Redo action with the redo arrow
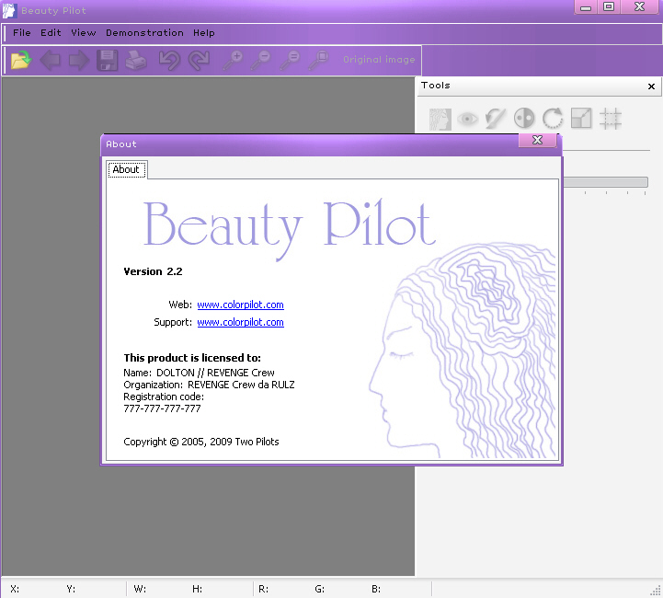 point(199,60)
